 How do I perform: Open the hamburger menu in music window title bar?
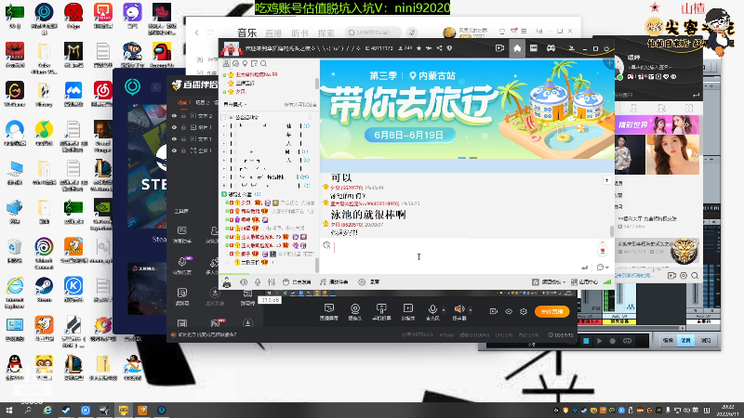tap(524, 32)
